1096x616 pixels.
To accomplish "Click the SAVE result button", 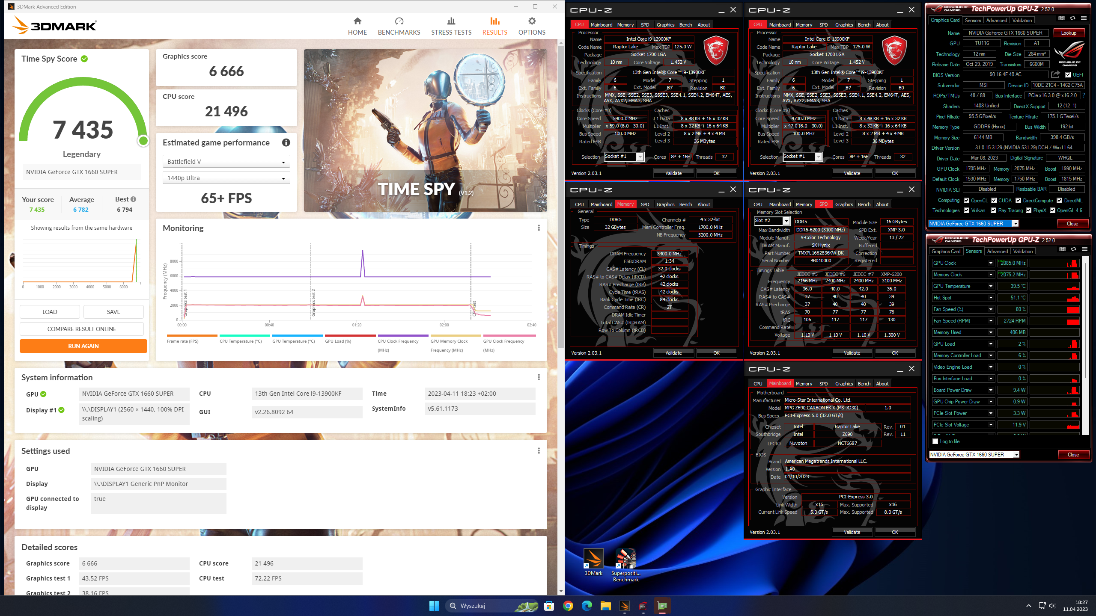I will 113,312.
